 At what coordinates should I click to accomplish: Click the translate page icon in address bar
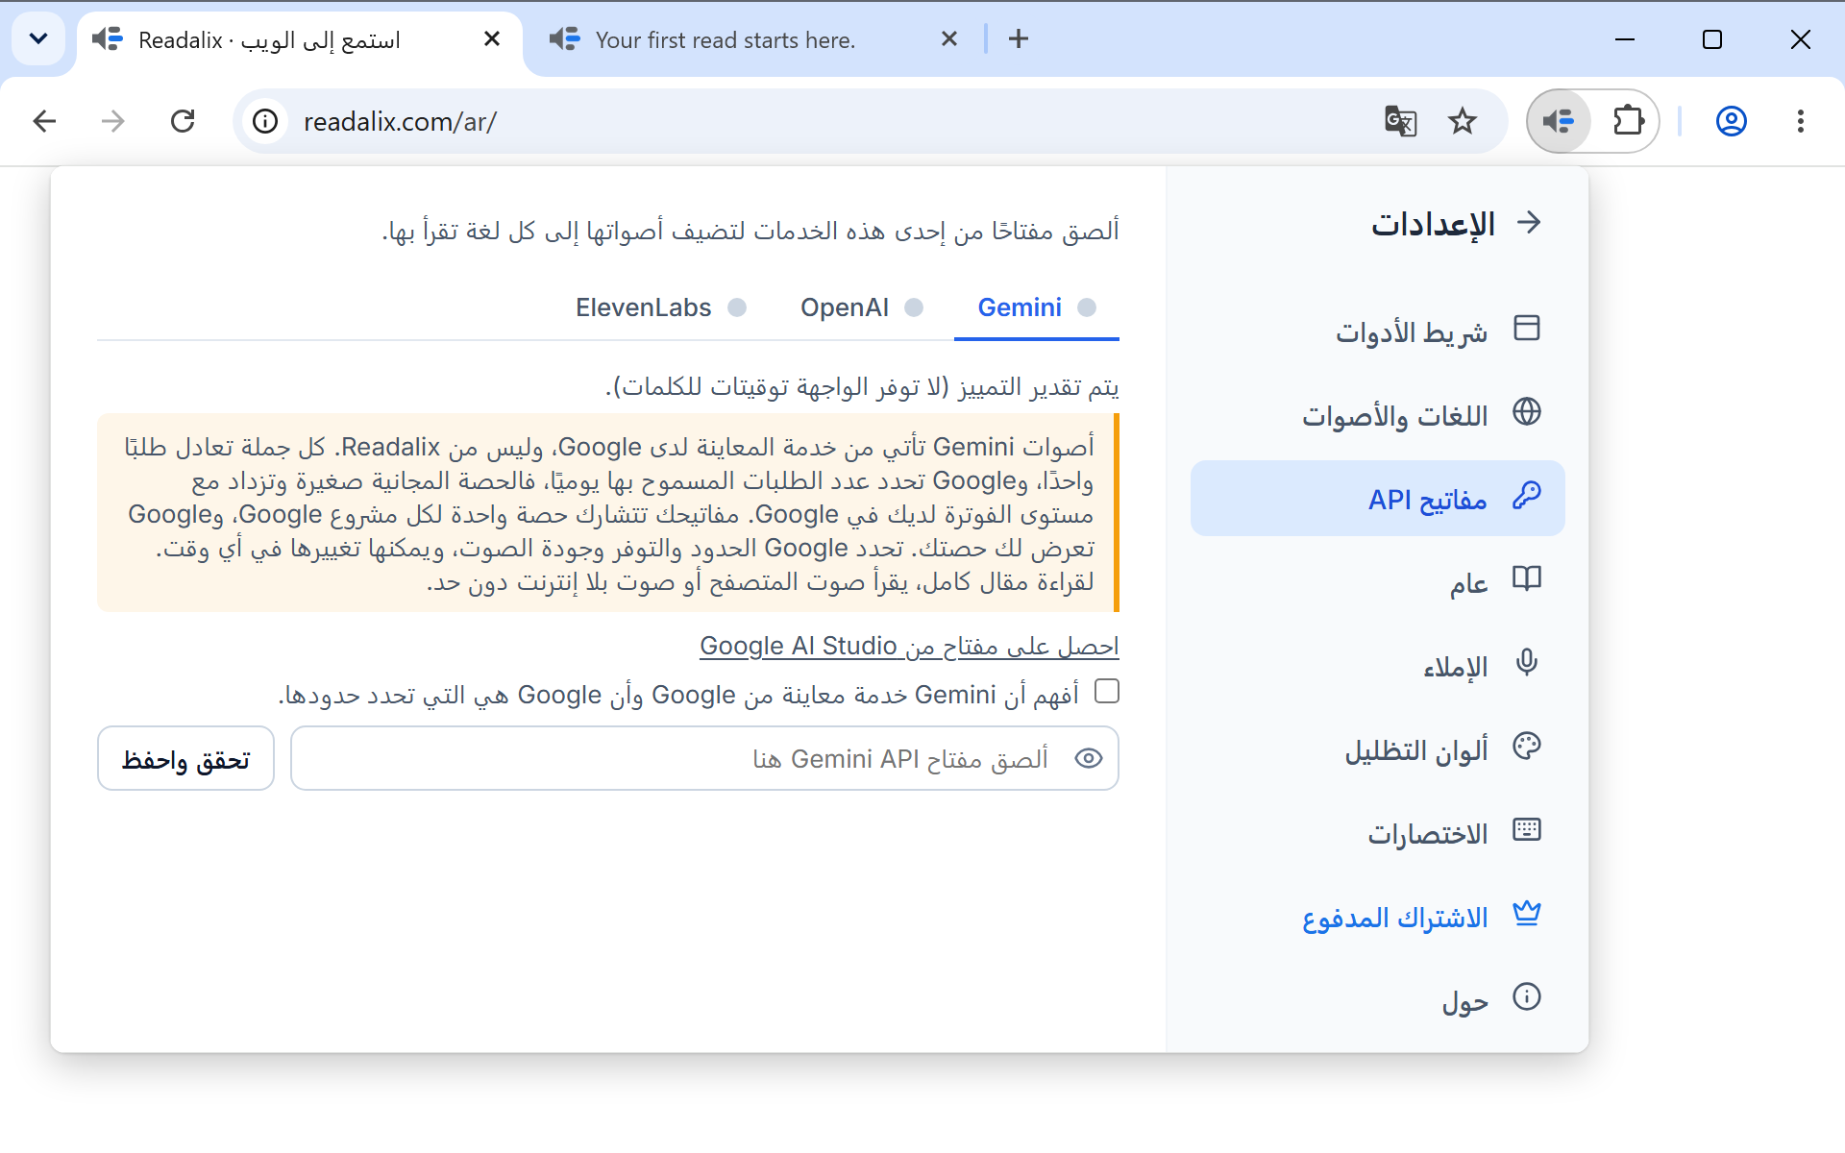(1400, 121)
